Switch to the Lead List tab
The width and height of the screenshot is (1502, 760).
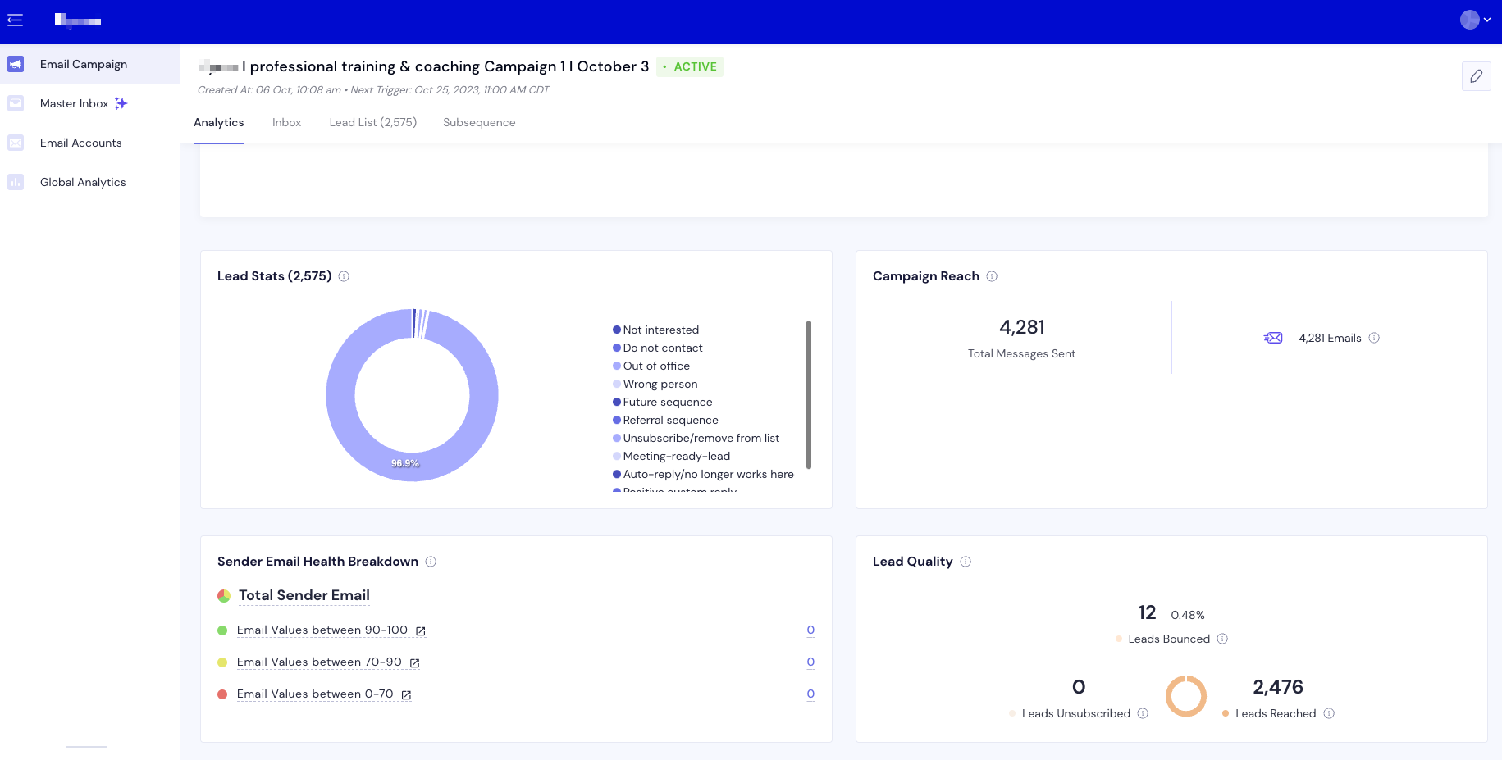coord(372,122)
